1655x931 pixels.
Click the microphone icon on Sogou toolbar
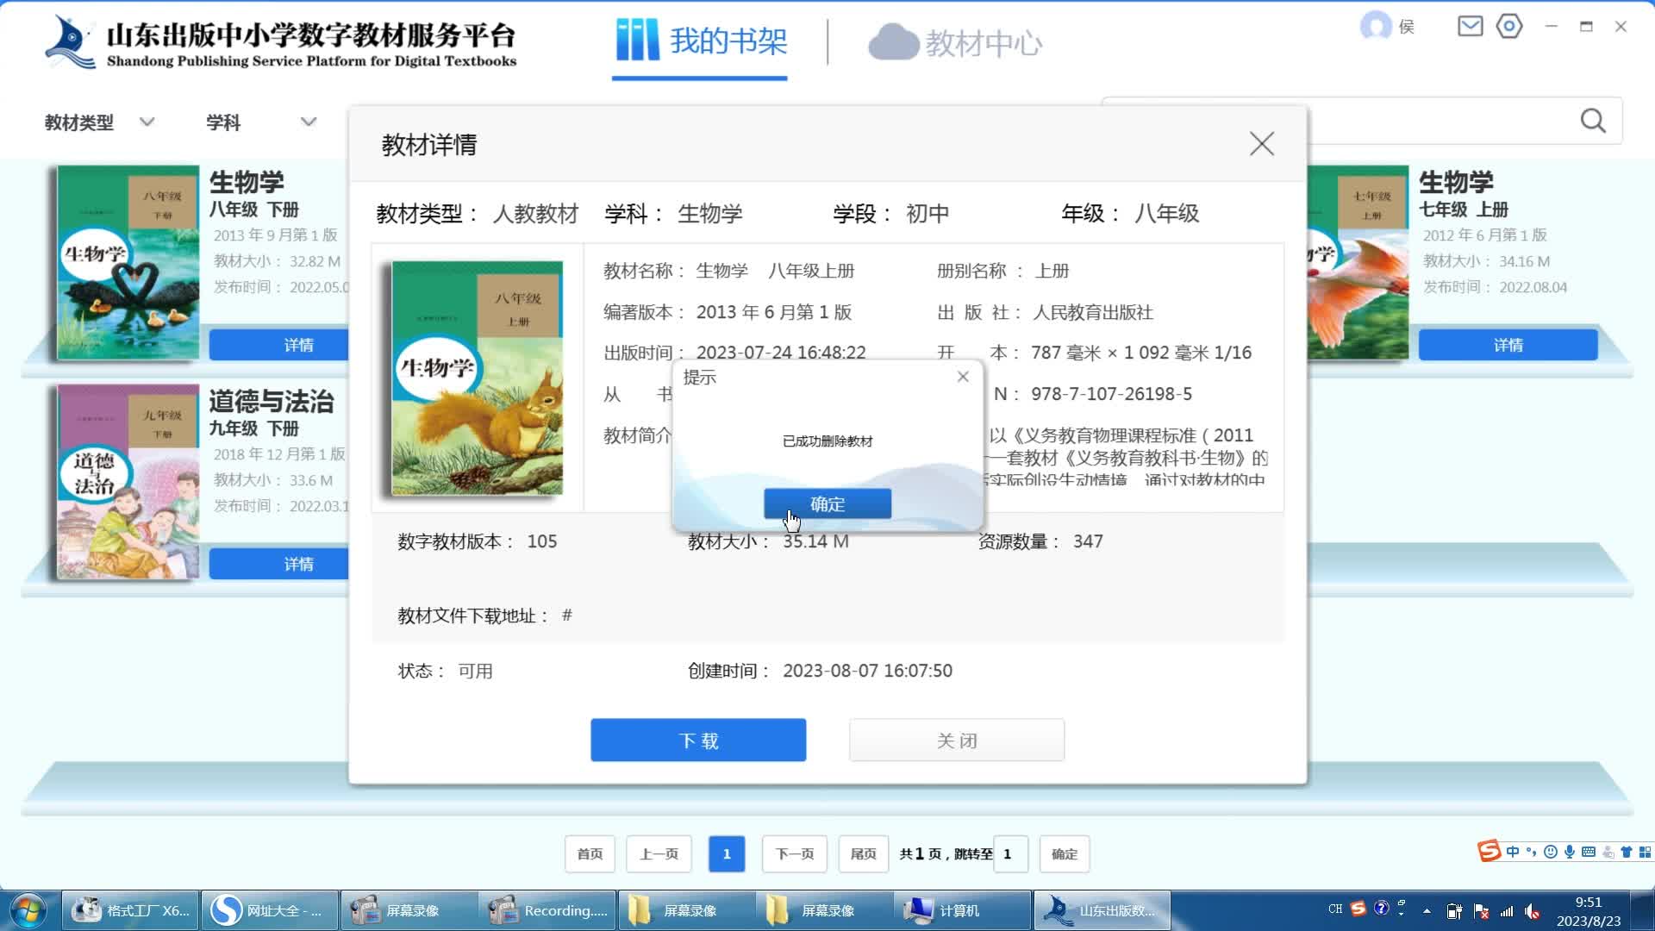click(1570, 853)
